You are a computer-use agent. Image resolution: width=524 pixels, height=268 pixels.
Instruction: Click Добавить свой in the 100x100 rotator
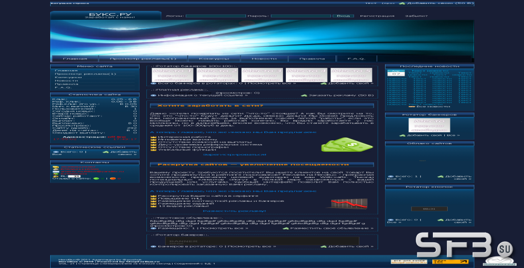350,83
